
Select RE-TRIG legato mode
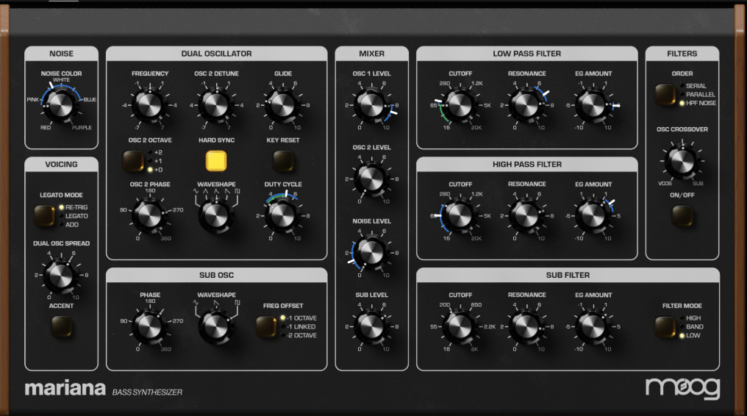(73, 207)
